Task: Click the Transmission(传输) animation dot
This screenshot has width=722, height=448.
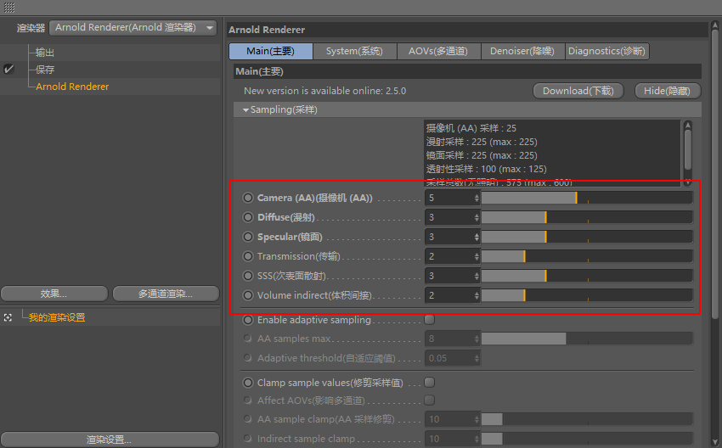Action: pyautogui.click(x=248, y=256)
